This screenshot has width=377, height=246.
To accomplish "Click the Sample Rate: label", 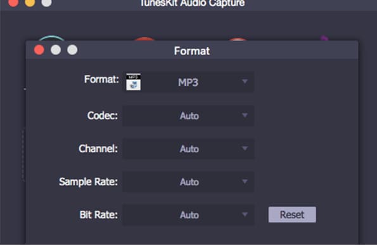I will 89,181.
